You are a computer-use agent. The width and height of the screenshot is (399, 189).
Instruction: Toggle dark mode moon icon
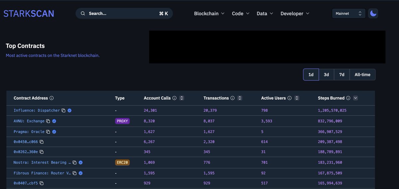pyautogui.click(x=373, y=13)
